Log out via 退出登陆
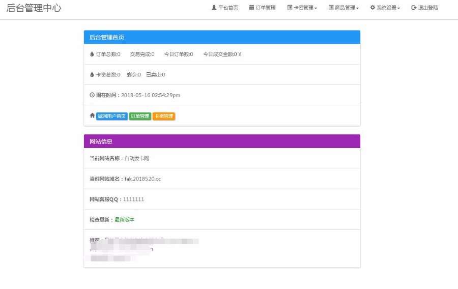Screen dimensions: 458x289 tap(425, 8)
